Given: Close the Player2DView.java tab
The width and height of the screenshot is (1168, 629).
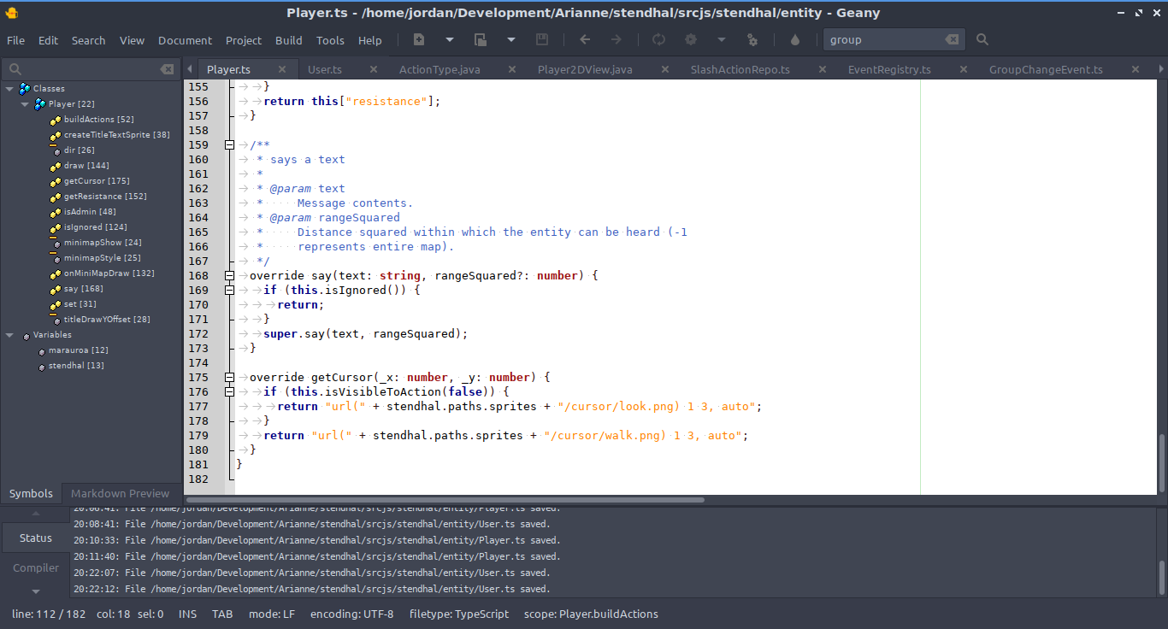Looking at the screenshot, I should coord(664,70).
